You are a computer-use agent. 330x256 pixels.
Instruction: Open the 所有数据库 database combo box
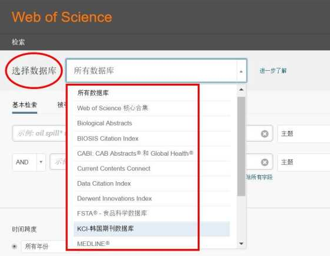click(x=156, y=70)
